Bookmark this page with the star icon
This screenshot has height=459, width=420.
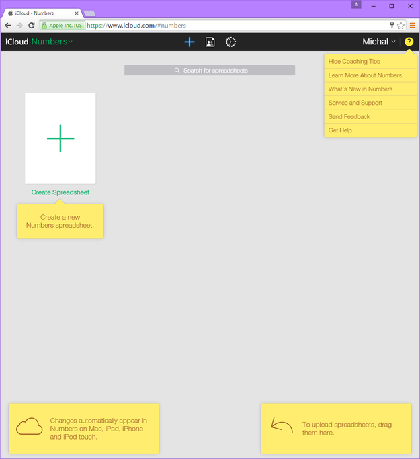point(401,26)
